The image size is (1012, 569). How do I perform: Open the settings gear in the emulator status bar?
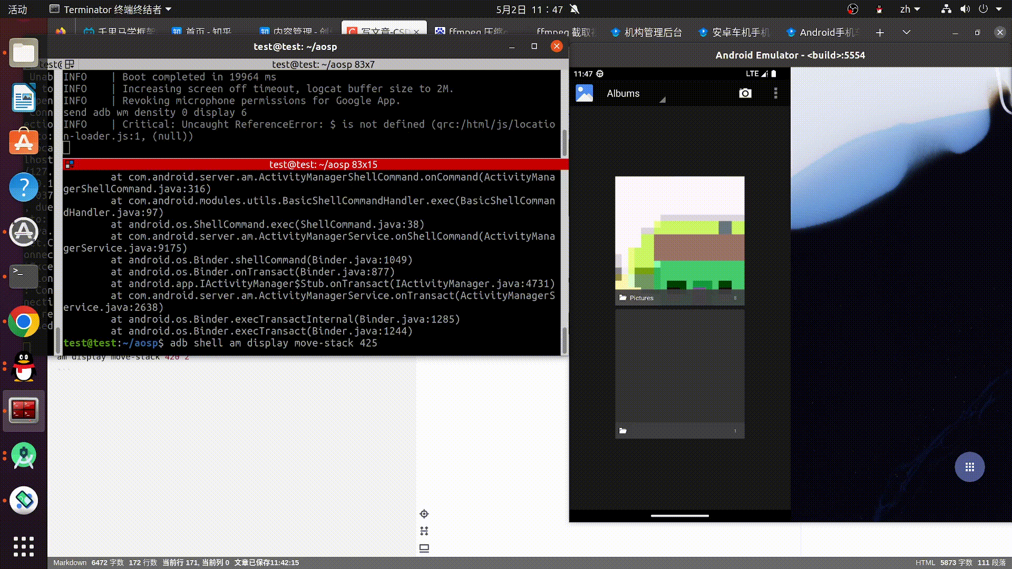[599, 74]
